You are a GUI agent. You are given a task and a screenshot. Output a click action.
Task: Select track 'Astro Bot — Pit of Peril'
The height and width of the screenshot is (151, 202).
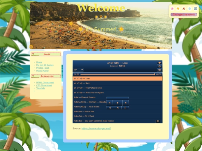[x=117, y=116]
